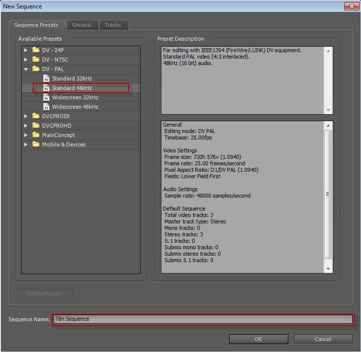Click the settings details scrollbar thumb
The width and height of the screenshot is (361, 352).
click(x=328, y=194)
